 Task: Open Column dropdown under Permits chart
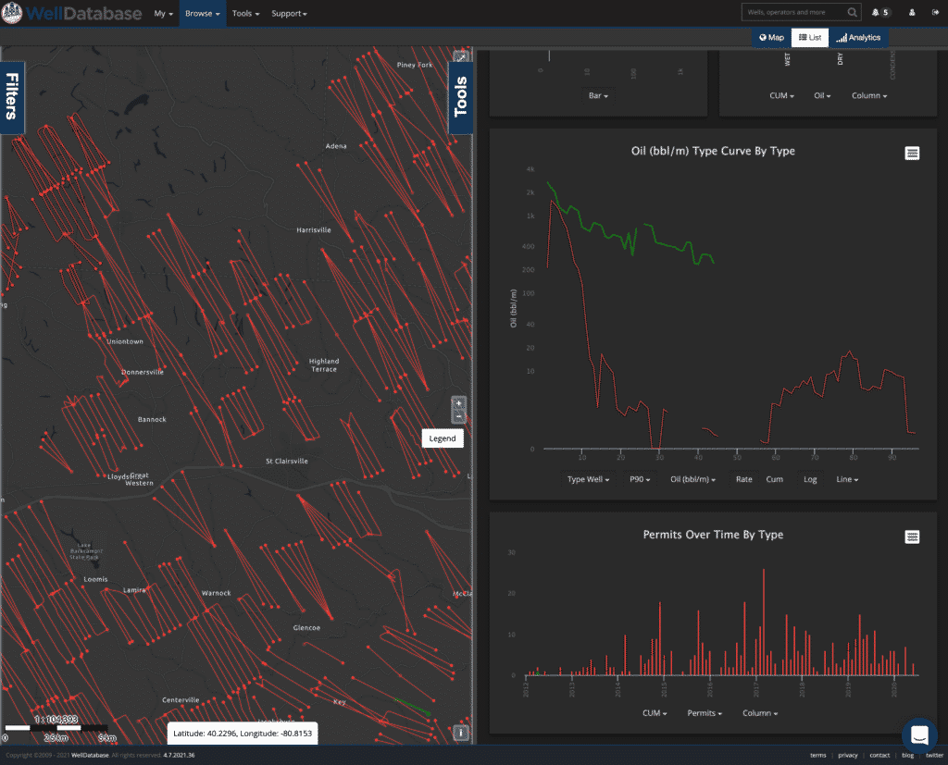click(x=760, y=713)
